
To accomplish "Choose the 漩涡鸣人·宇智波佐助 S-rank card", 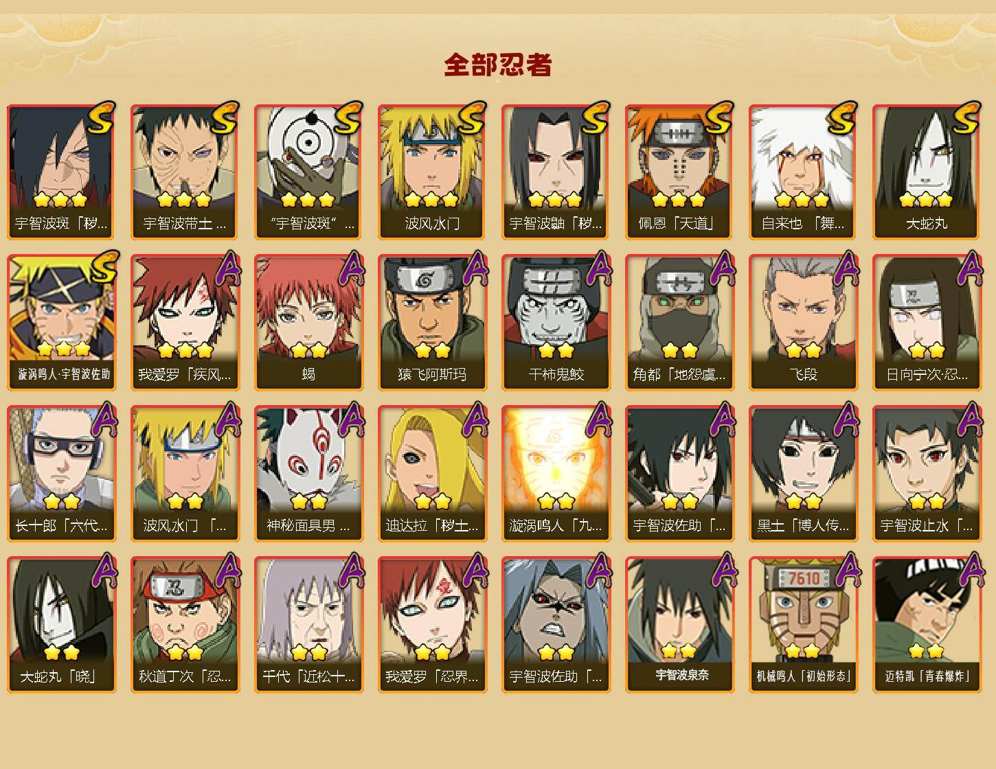I will point(61,323).
